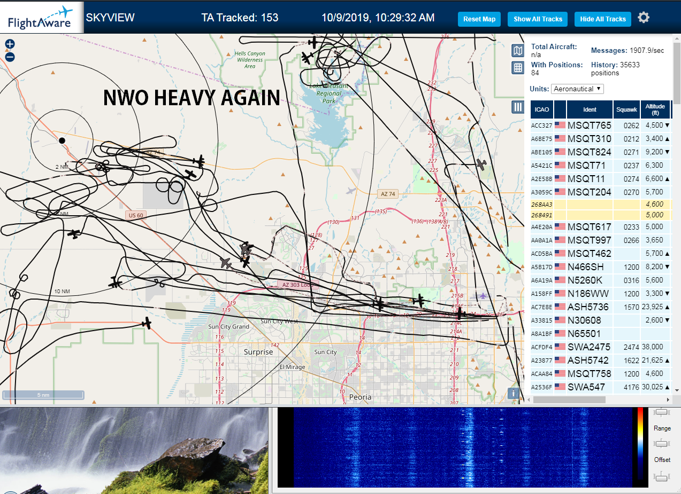Image resolution: width=681 pixels, height=494 pixels.
Task: Select the ASH5736 aircraft row
Action: pyautogui.click(x=601, y=307)
